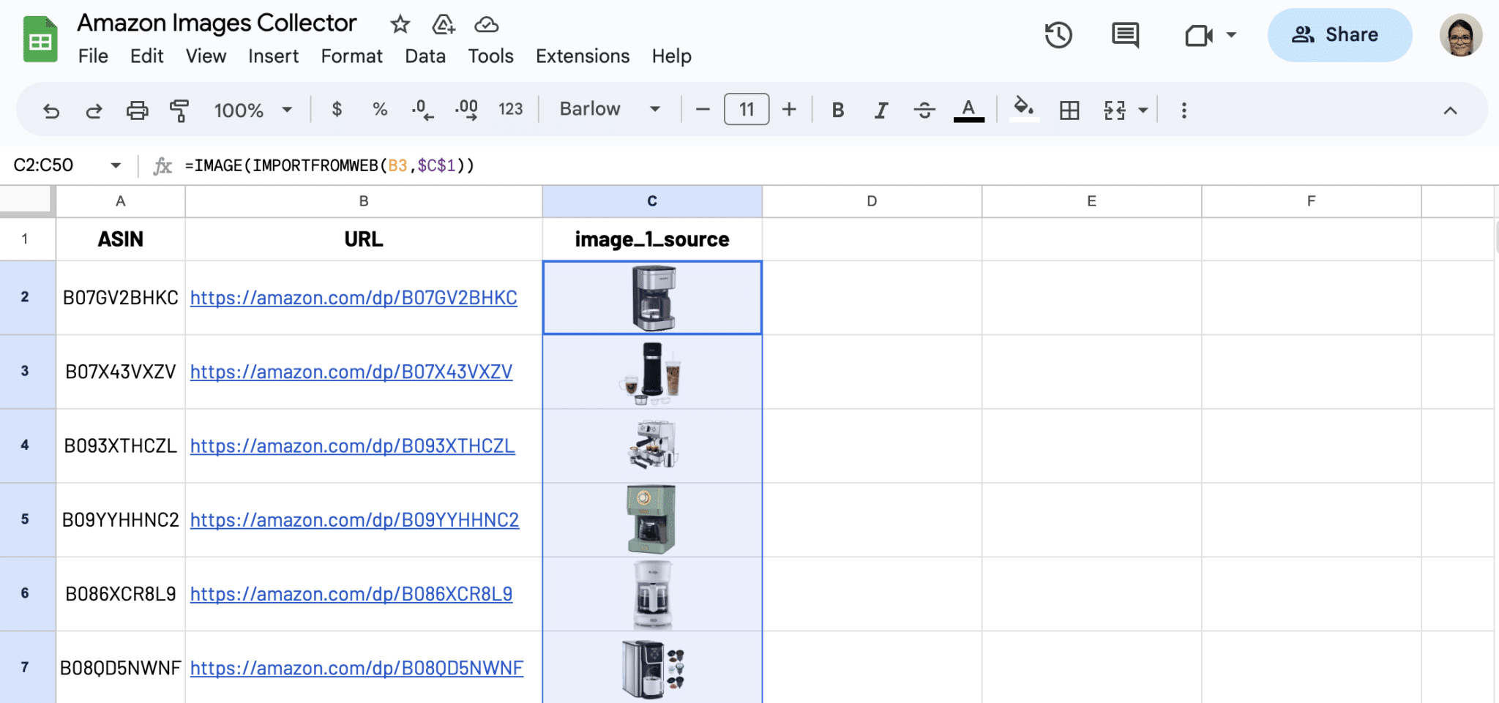Click the Undo icon
Image resolution: width=1499 pixels, height=703 pixels.
pos(50,110)
